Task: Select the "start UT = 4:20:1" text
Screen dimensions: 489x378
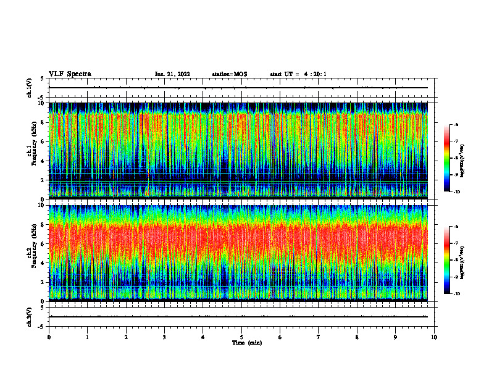Action: pyautogui.click(x=298, y=74)
